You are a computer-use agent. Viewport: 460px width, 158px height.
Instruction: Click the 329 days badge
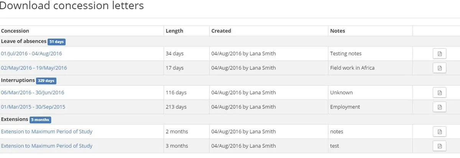46,81
